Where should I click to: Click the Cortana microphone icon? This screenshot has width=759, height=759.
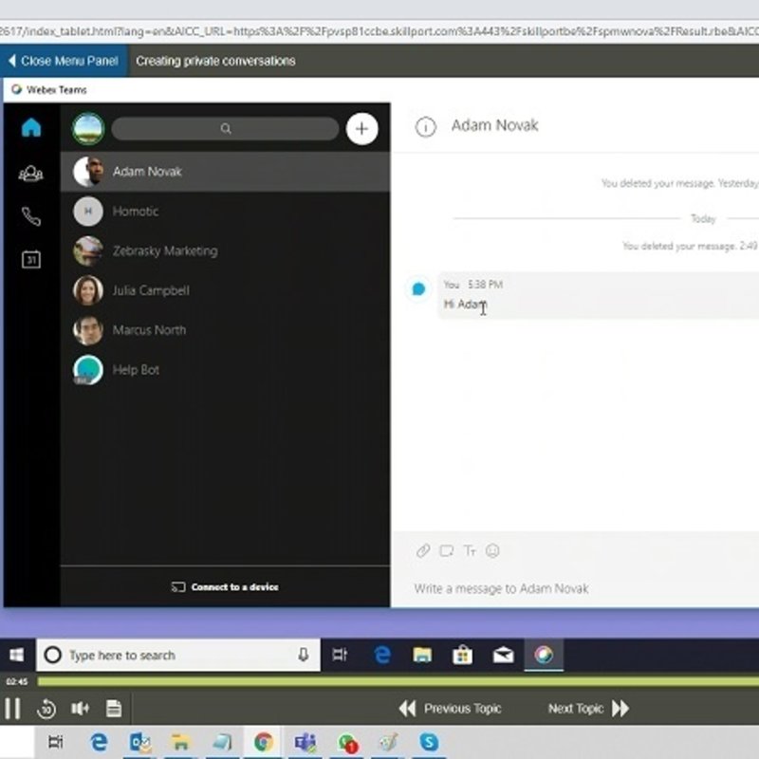[303, 655]
